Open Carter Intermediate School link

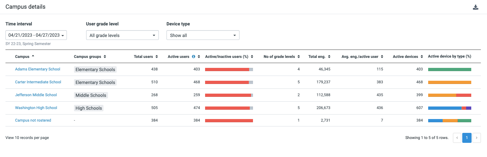(x=38, y=82)
